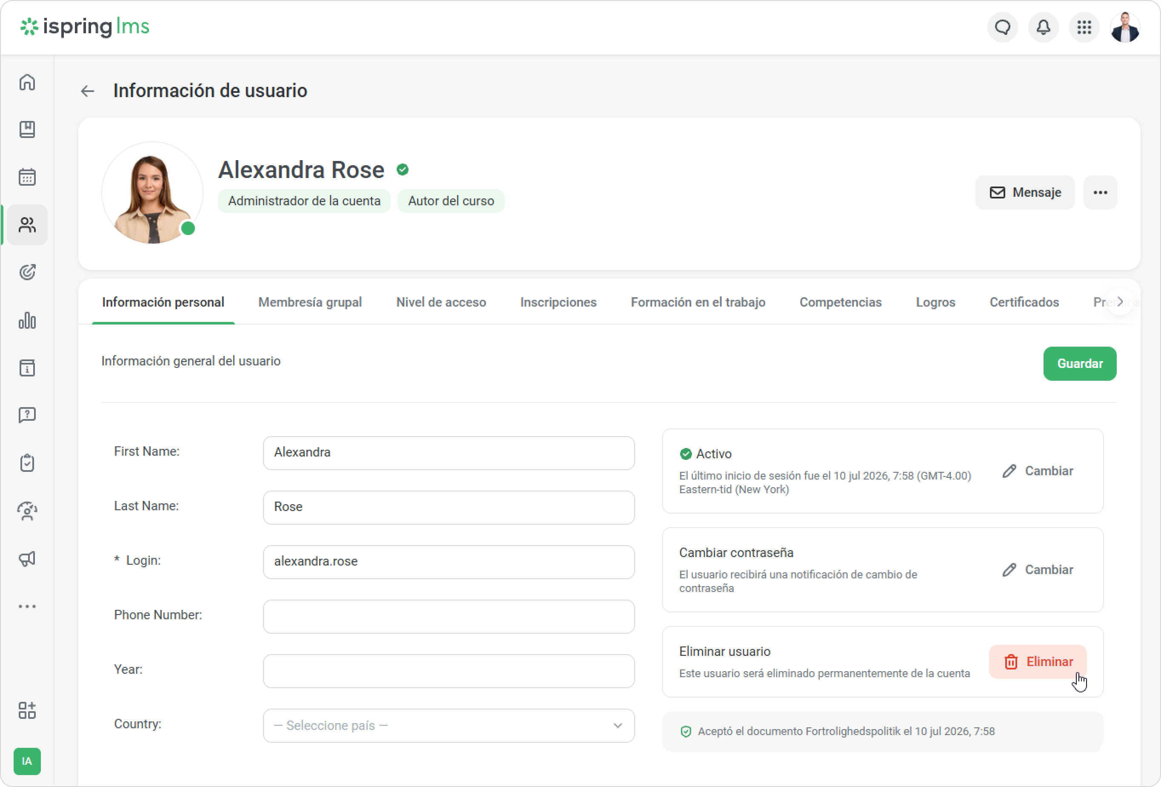Image resolution: width=1161 pixels, height=787 pixels.
Task: Switch to the Nivel de acceso tab
Action: (x=440, y=302)
